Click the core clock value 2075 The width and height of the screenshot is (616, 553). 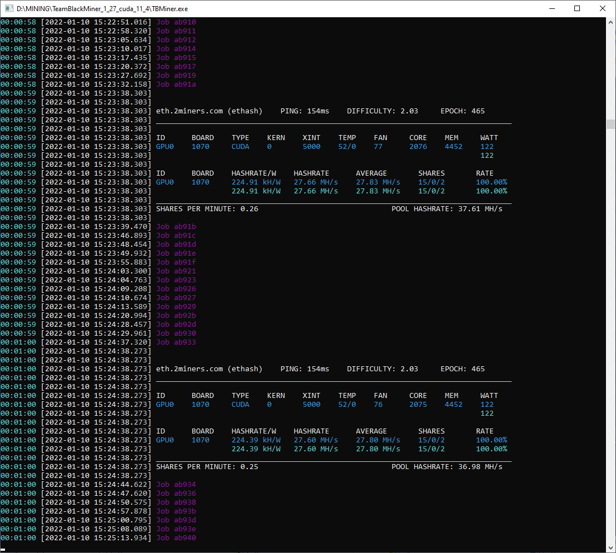click(x=418, y=405)
